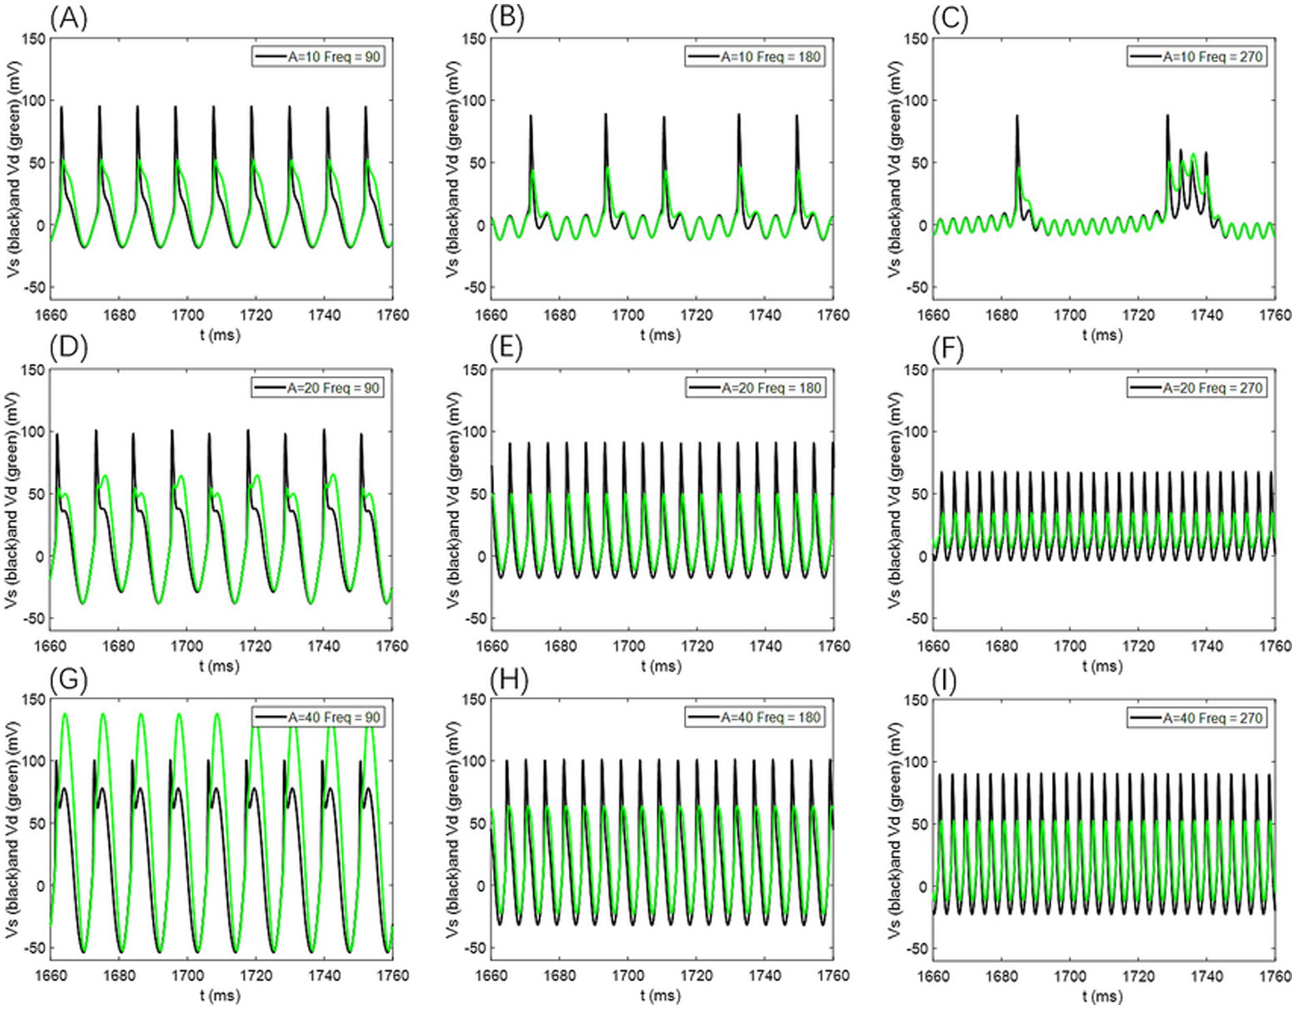Click the 1700 tick label in panel I
The height and width of the screenshot is (1009, 1296).
(x=1070, y=977)
